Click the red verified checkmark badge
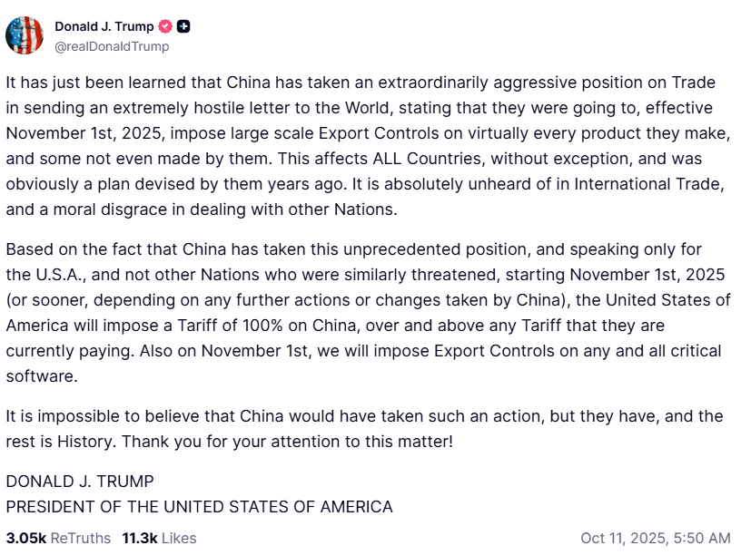 click(x=165, y=26)
